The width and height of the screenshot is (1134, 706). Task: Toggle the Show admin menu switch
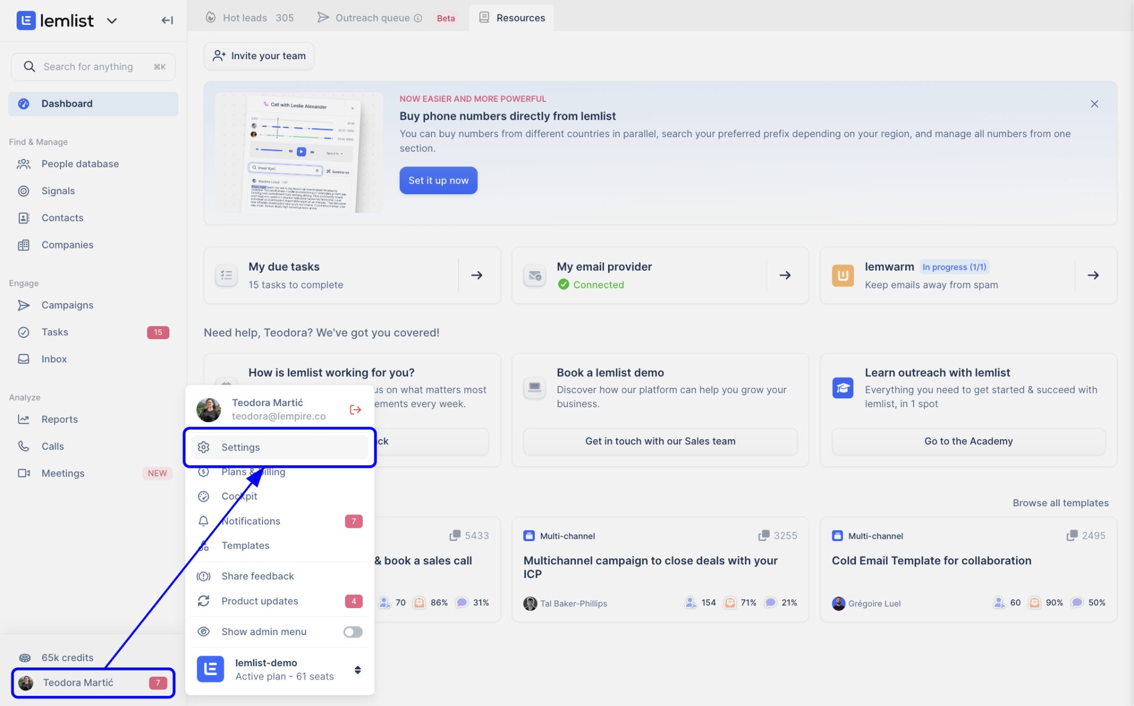[x=353, y=632]
